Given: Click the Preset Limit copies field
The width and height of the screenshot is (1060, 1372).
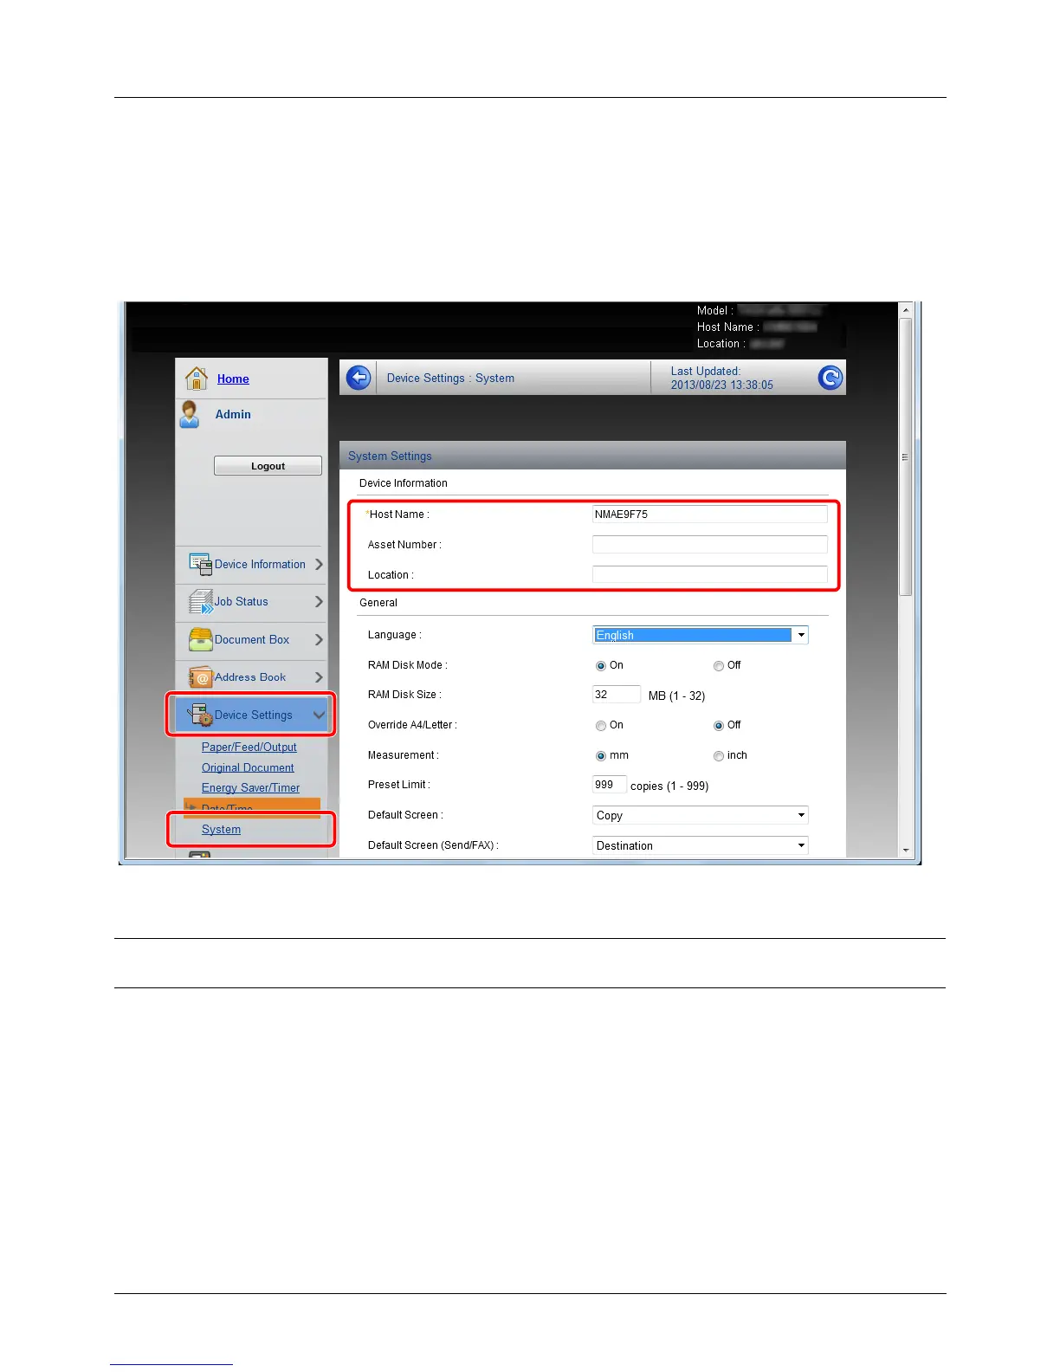Looking at the screenshot, I should click(609, 785).
